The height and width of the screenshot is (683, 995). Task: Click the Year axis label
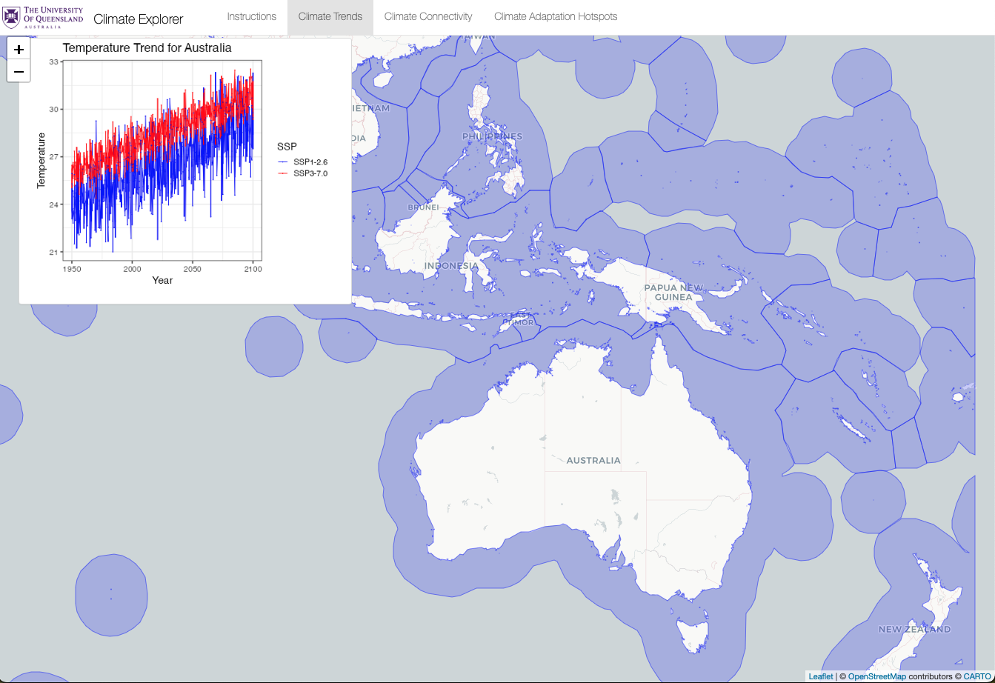coord(162,280)
